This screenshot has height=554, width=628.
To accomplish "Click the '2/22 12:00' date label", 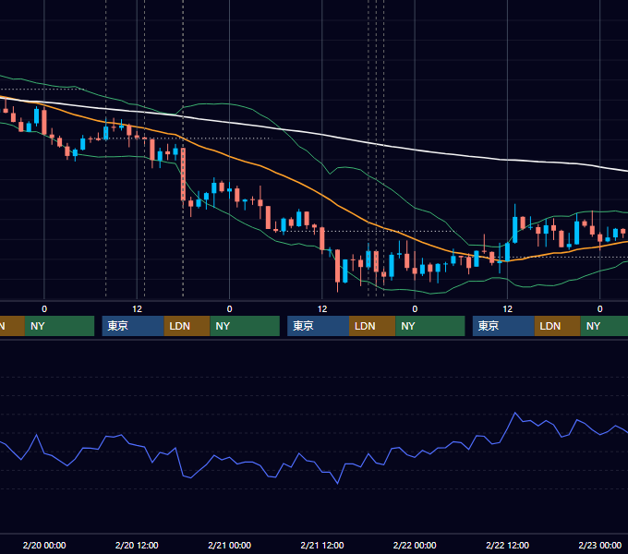I will click(x=507, y=545).
